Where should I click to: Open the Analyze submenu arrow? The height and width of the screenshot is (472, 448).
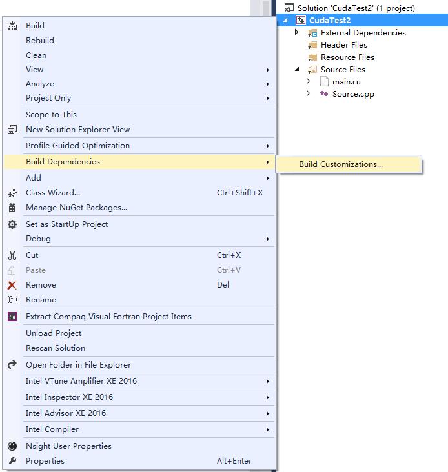coord(267,84)
